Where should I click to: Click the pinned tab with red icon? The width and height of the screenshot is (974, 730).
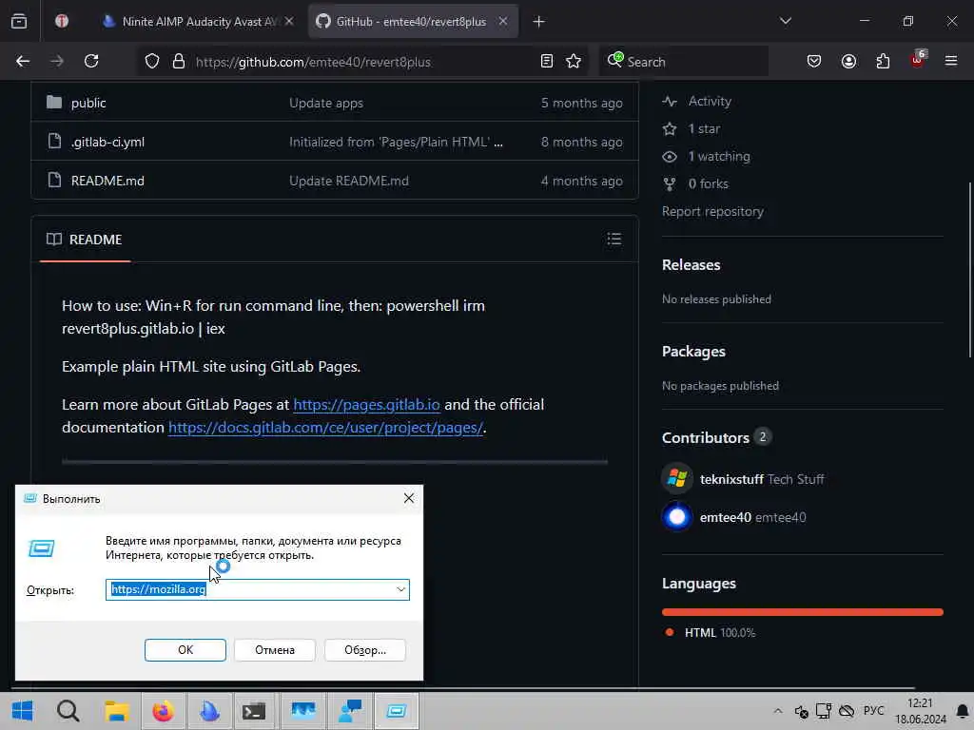(62, 21)
